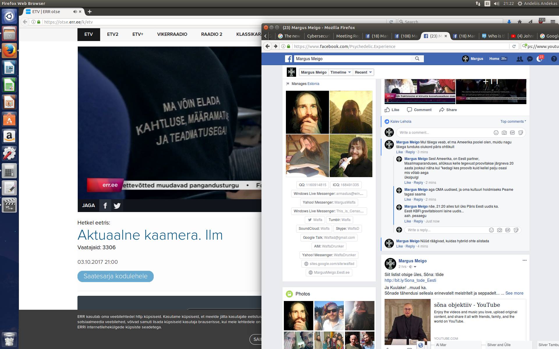Expand Top comments sorting dropdown
The width and height of the screenshot is (559, 349).
click(513, 122)
